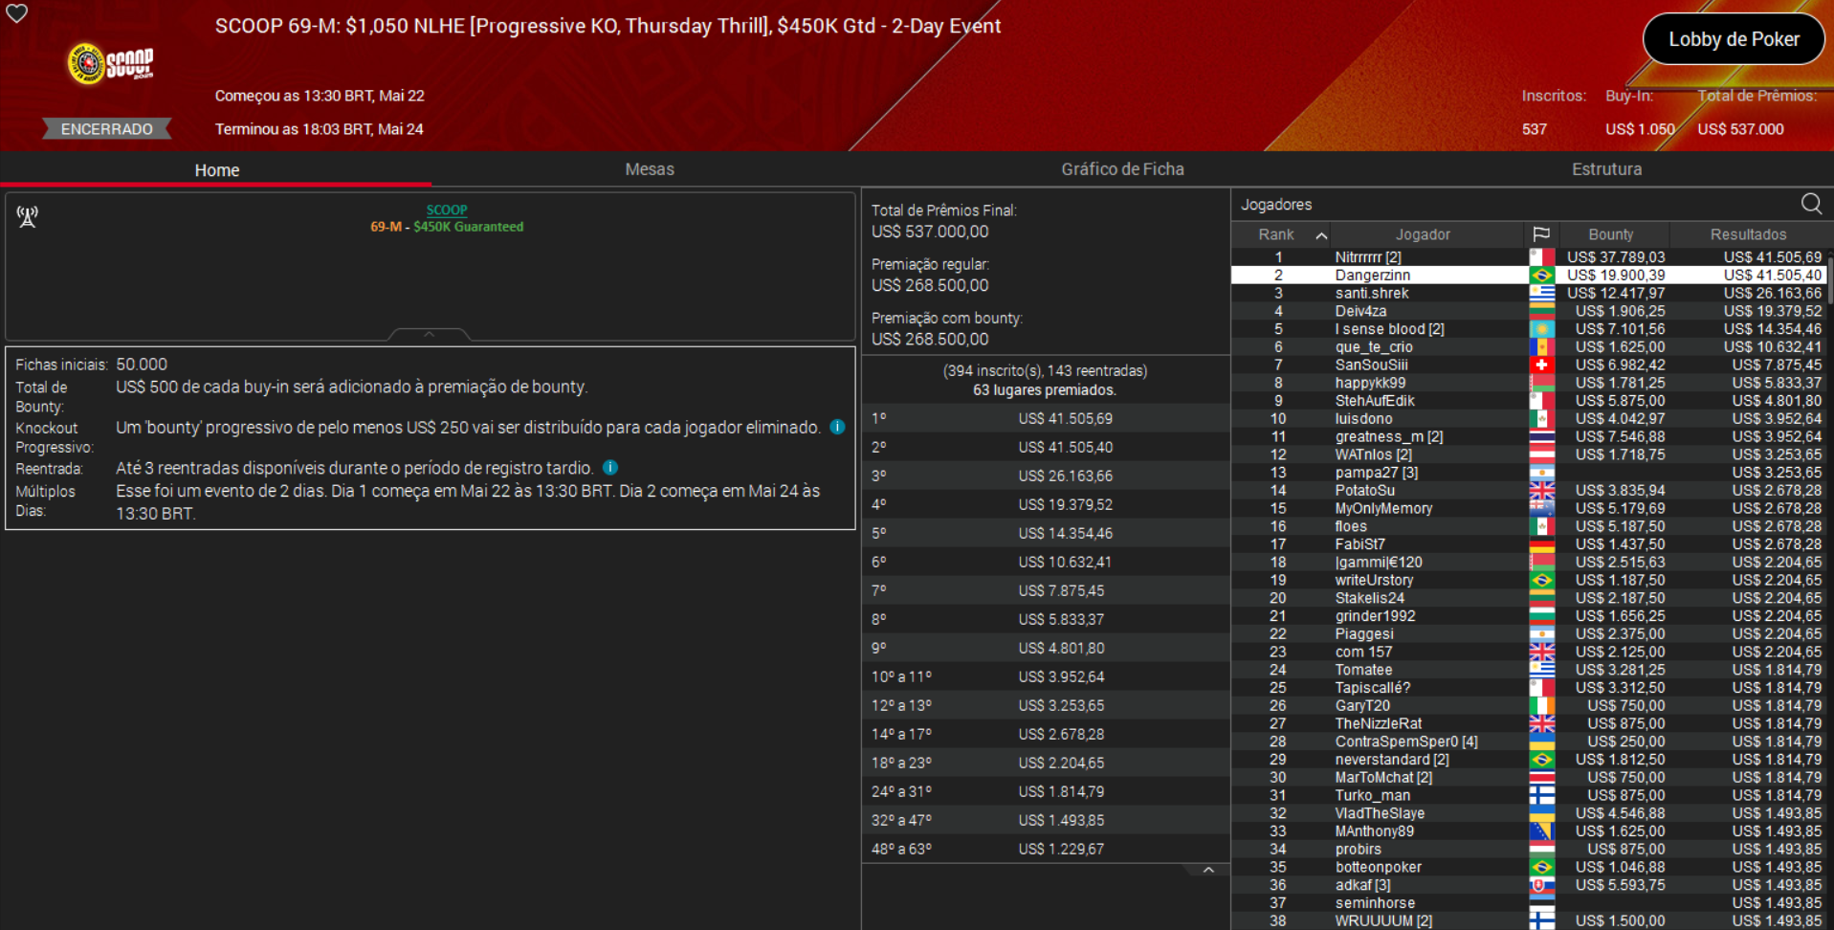Screen dimensions: 1834x930
Task: Click the ENCERRADO status badge
Action: 107,129
